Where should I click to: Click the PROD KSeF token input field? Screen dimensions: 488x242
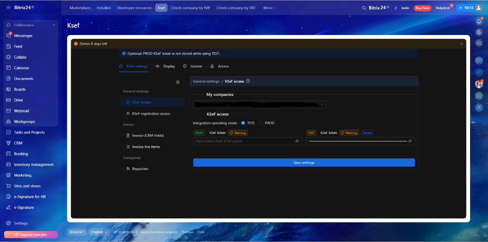[x=244, y=141]
